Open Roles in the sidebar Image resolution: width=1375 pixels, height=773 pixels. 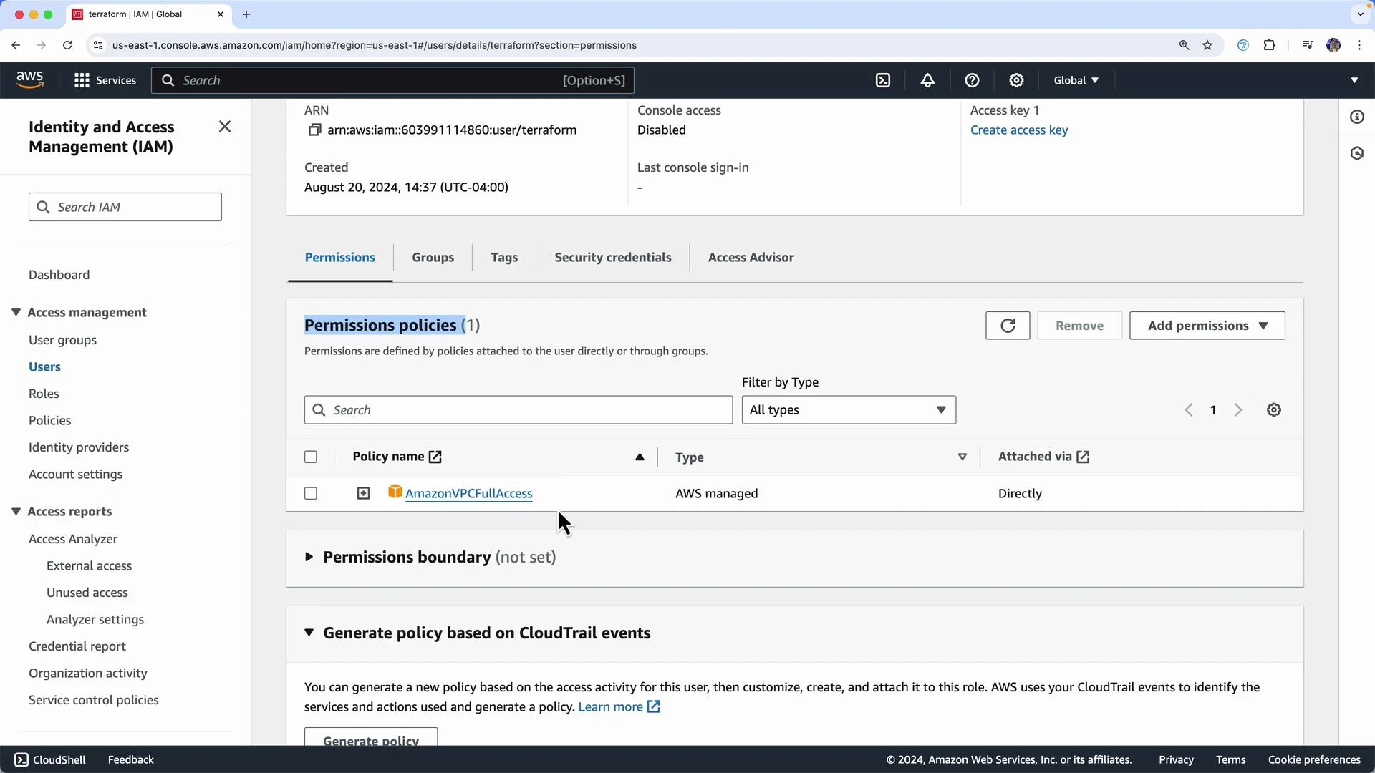[x=44, y=394]
